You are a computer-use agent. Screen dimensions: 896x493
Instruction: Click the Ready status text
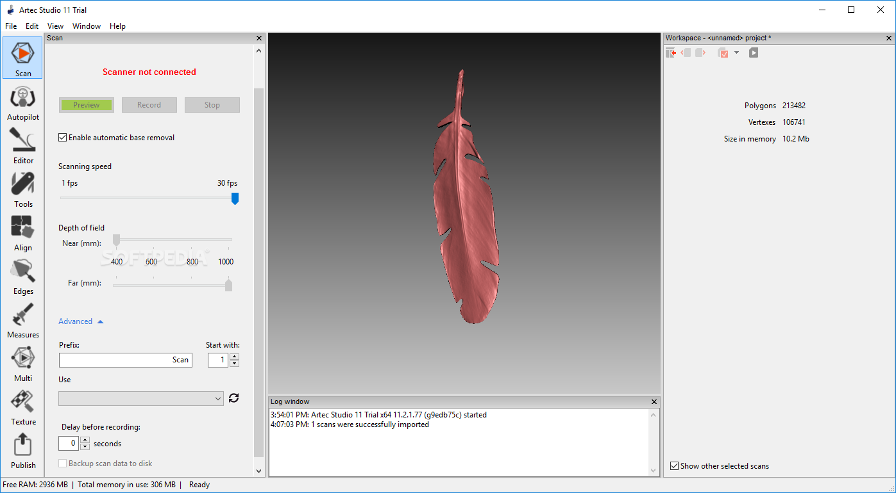click(x=199, y=485)
